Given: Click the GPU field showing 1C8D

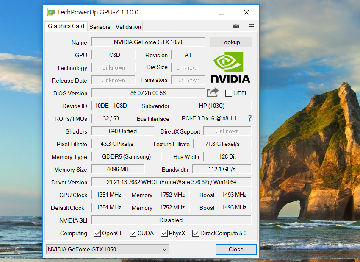Looking at the screenshot, I should coord(113,55).
